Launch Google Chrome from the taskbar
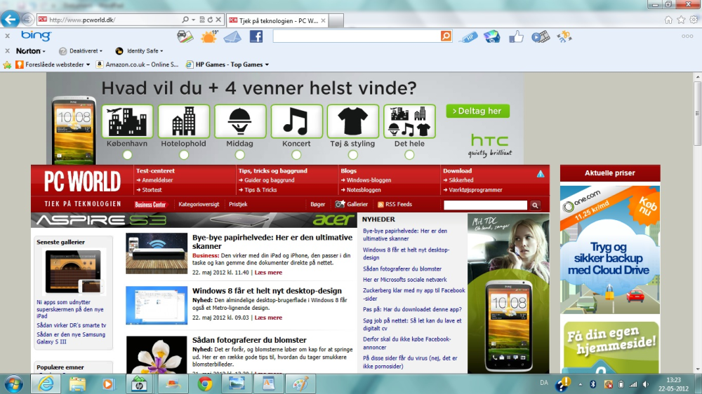Screen dimensions: 702x394 coord(205,383)
